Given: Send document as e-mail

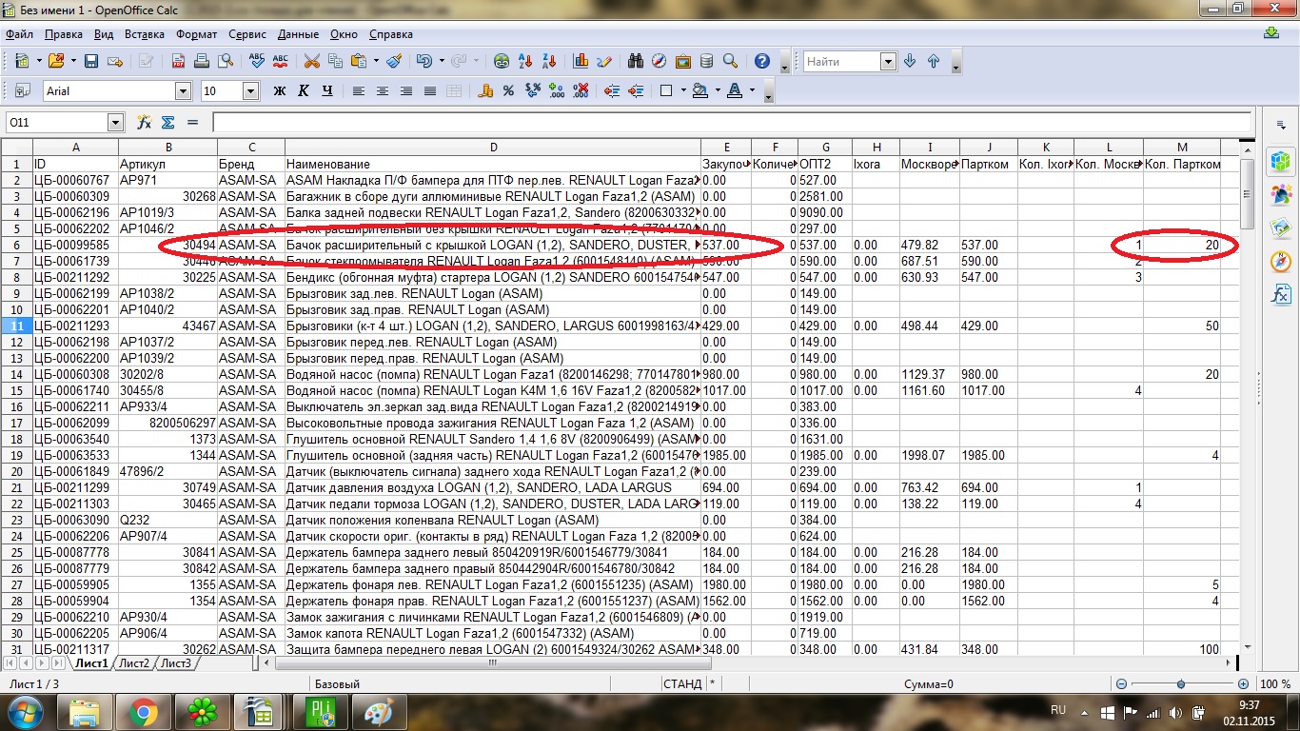Looking at the screenshot, I should coord(115,61).
